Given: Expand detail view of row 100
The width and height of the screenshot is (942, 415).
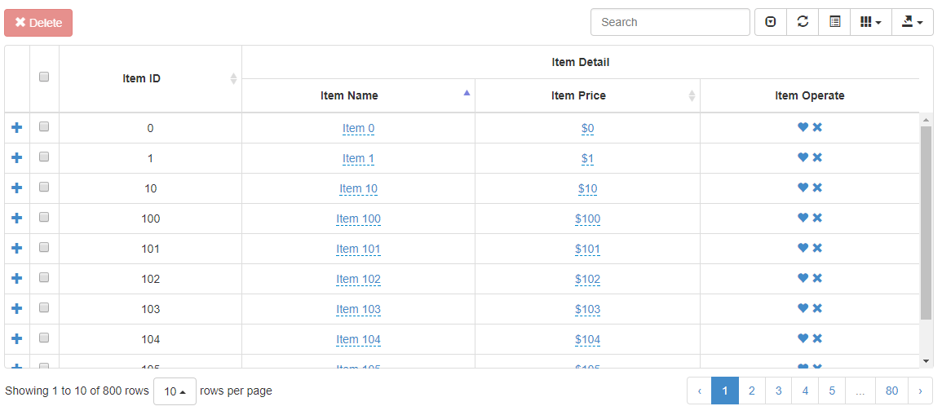Looking at the screenshot, I should [17, 218].
